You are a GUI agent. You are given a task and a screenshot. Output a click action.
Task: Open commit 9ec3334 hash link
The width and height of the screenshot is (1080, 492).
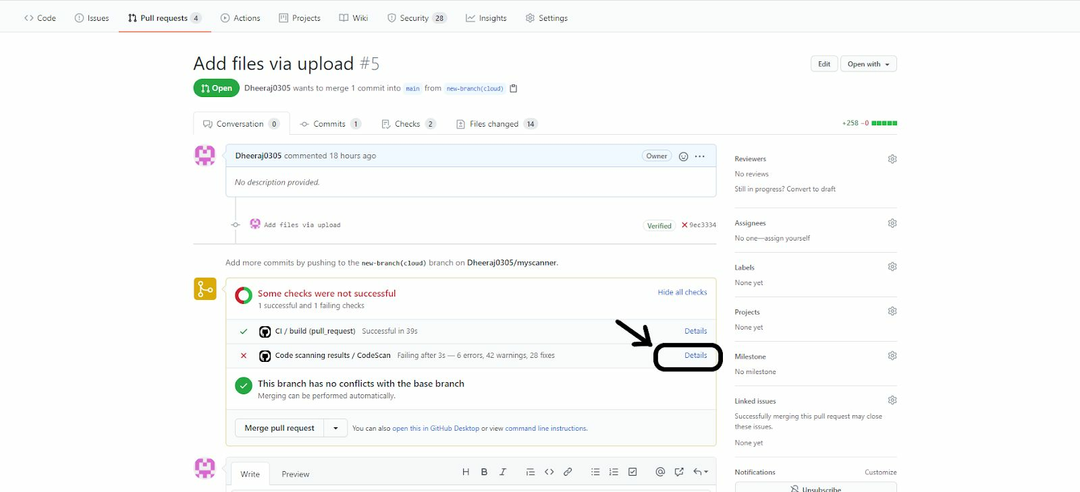point(702,225)
